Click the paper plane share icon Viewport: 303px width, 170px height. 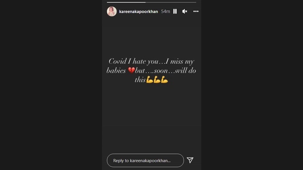tap(190, 160)
